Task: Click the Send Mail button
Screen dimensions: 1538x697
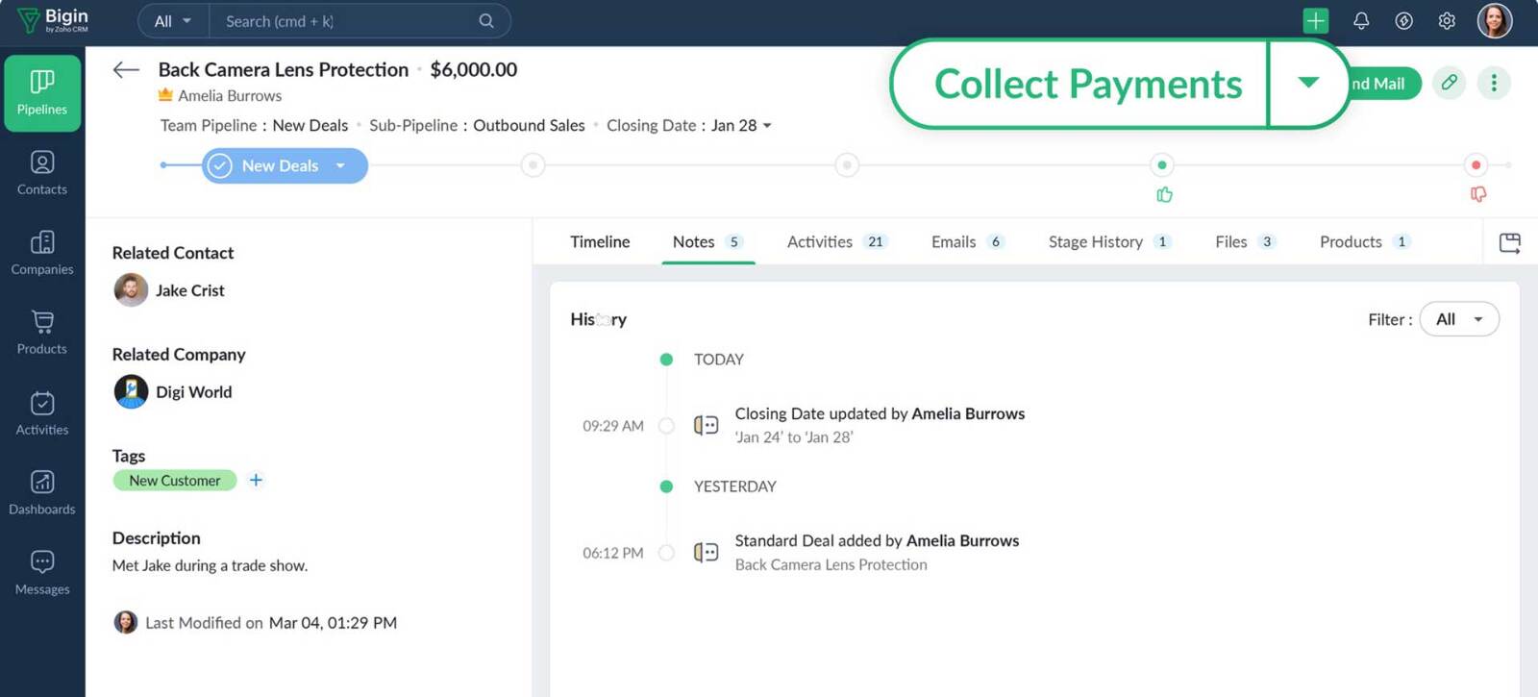Action: [x=1384, y=84]
